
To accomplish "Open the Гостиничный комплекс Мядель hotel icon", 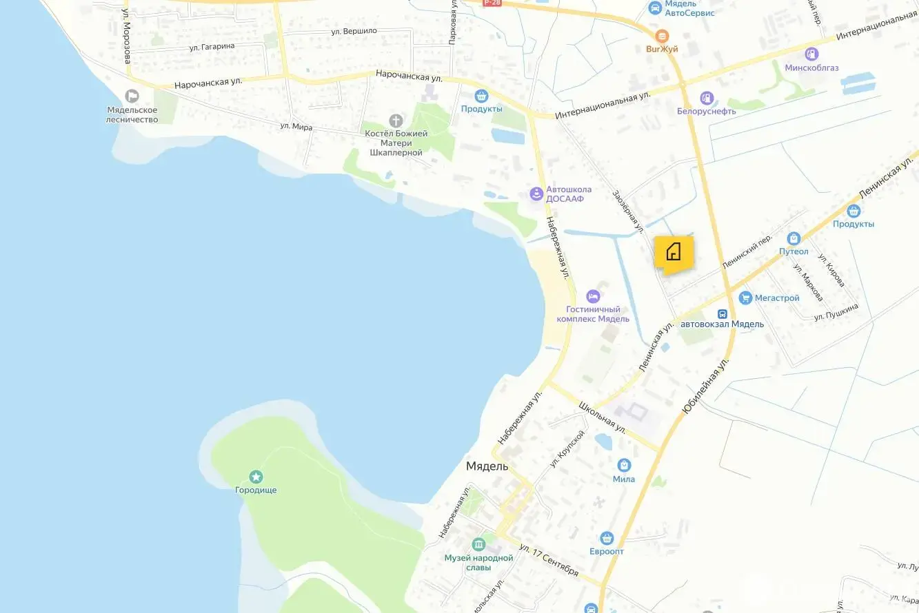I will pos(593,296).
